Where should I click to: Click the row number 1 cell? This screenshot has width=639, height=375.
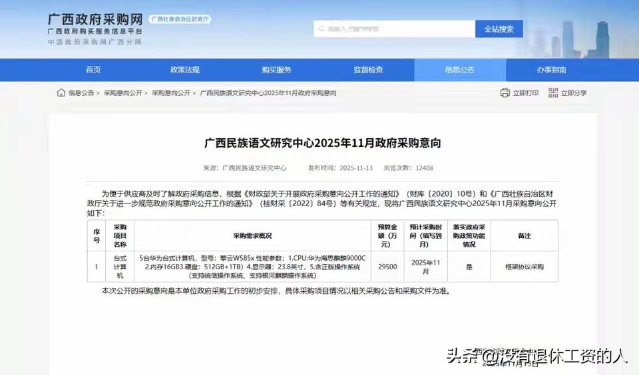[x=97, y=267]
